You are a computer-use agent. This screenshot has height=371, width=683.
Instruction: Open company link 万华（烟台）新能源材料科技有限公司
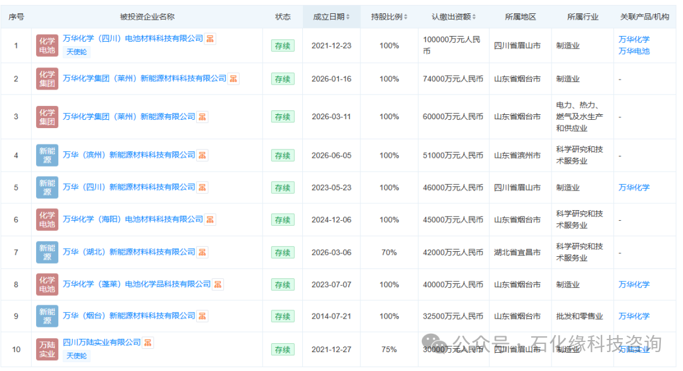129,315
